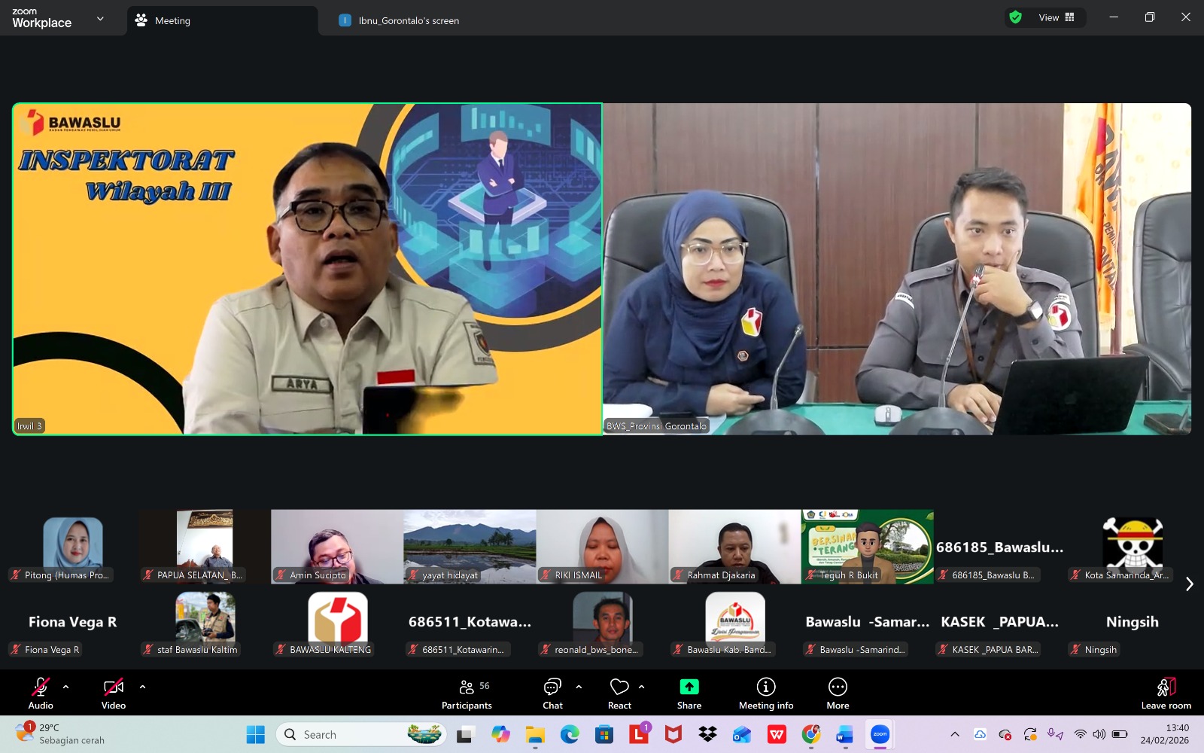Select the PAPUA SELATAN_B... participant tile
1204x753 pixels.
205,547
